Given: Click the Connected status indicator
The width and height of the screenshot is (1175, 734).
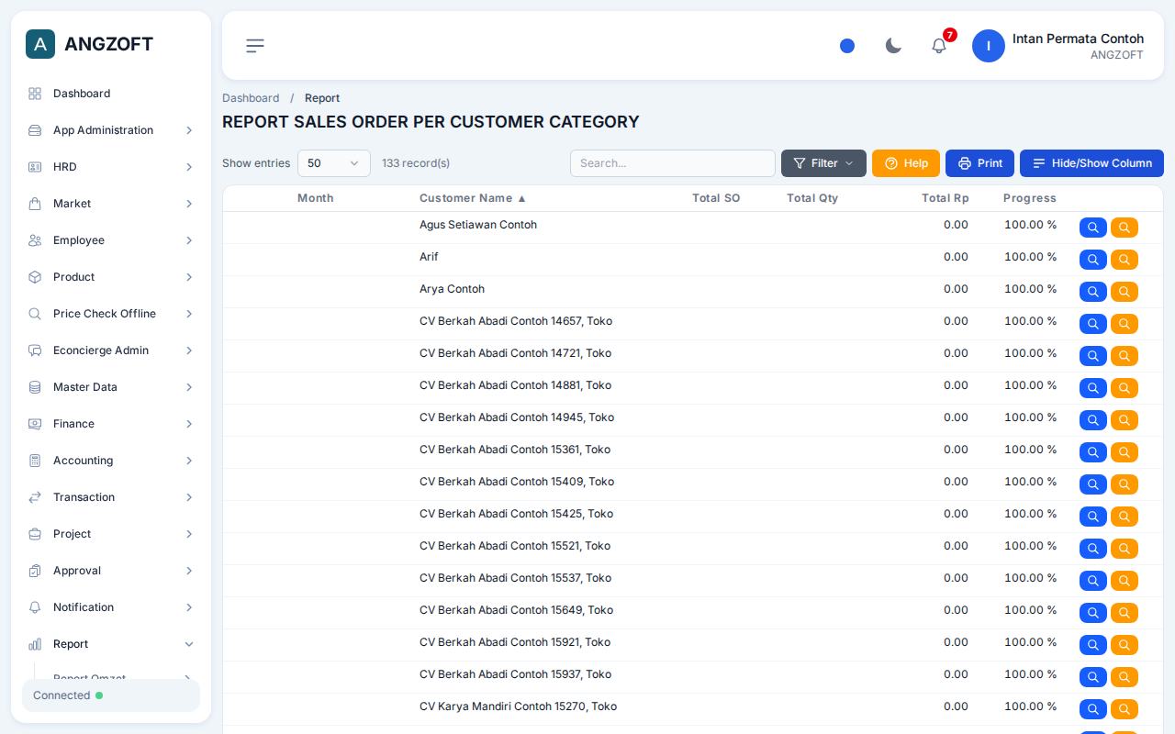Looking at the screenshot, I should coord(111,695).
